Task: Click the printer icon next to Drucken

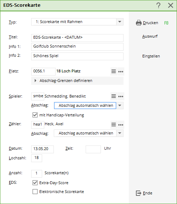Action: point(138,23)
